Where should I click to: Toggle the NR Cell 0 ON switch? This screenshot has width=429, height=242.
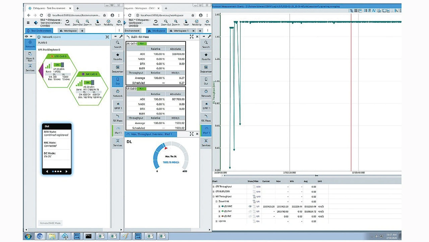89,83
